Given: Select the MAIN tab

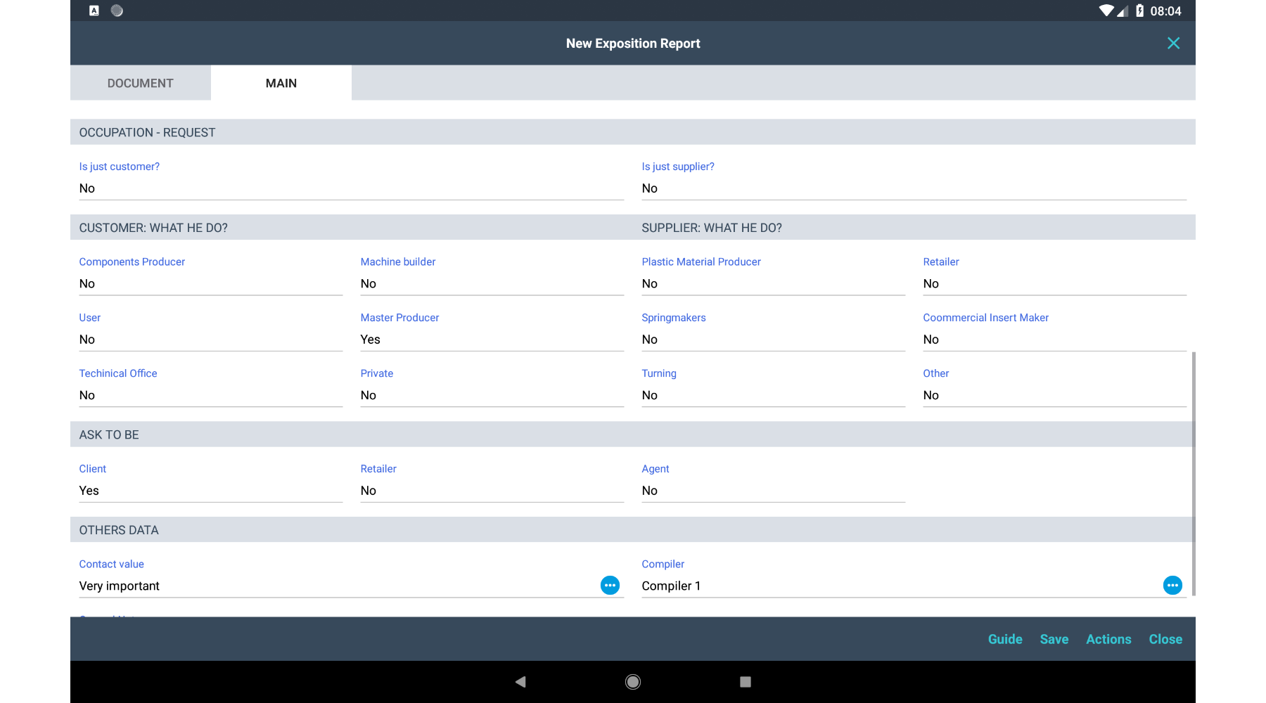Looking at the screenshot, I should click(x=281, y=83).
